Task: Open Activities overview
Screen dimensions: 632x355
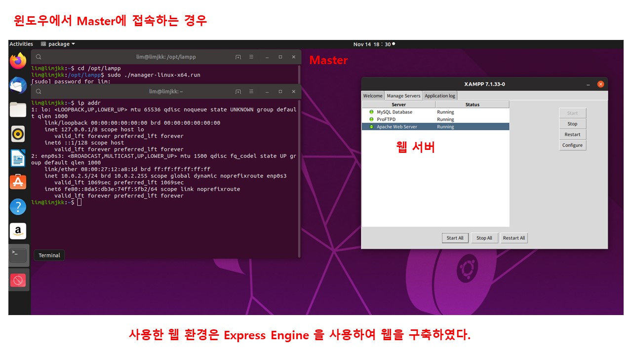Action: (x=21, y=44)
